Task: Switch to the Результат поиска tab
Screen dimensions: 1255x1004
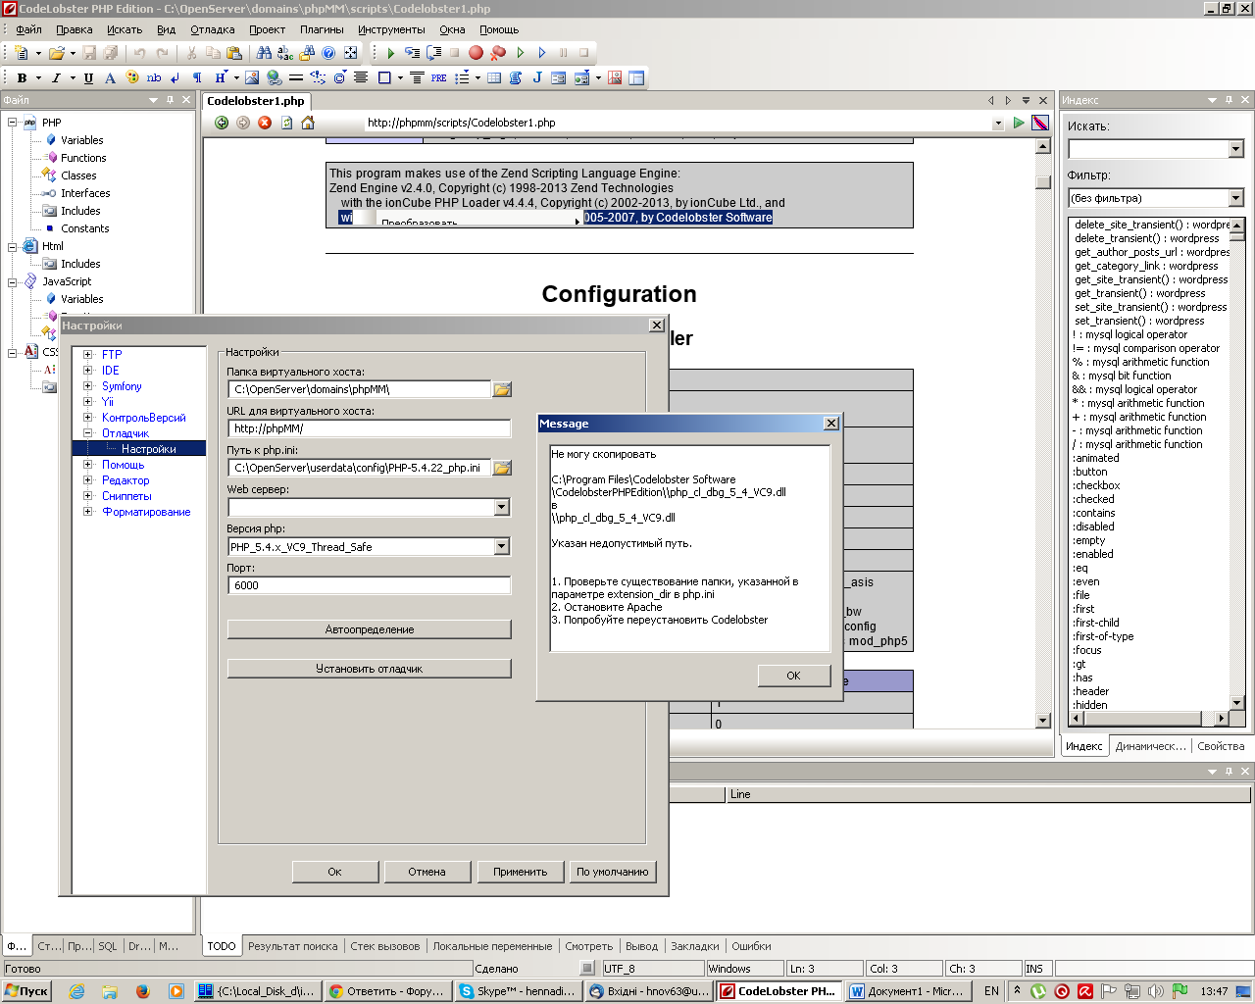Action: click(x=292, y=946)
